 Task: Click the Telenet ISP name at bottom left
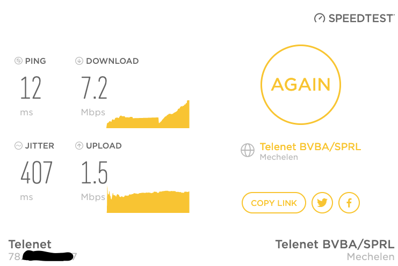click(x=30, y=245)
